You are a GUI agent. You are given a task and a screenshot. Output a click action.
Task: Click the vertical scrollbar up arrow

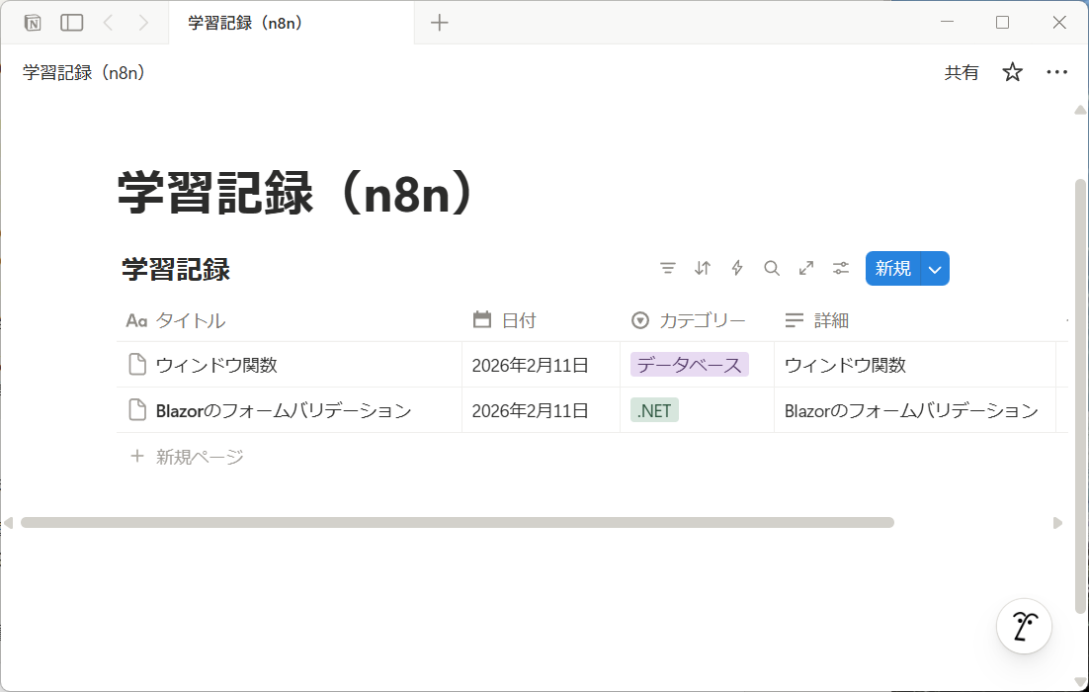[1080, 110]
